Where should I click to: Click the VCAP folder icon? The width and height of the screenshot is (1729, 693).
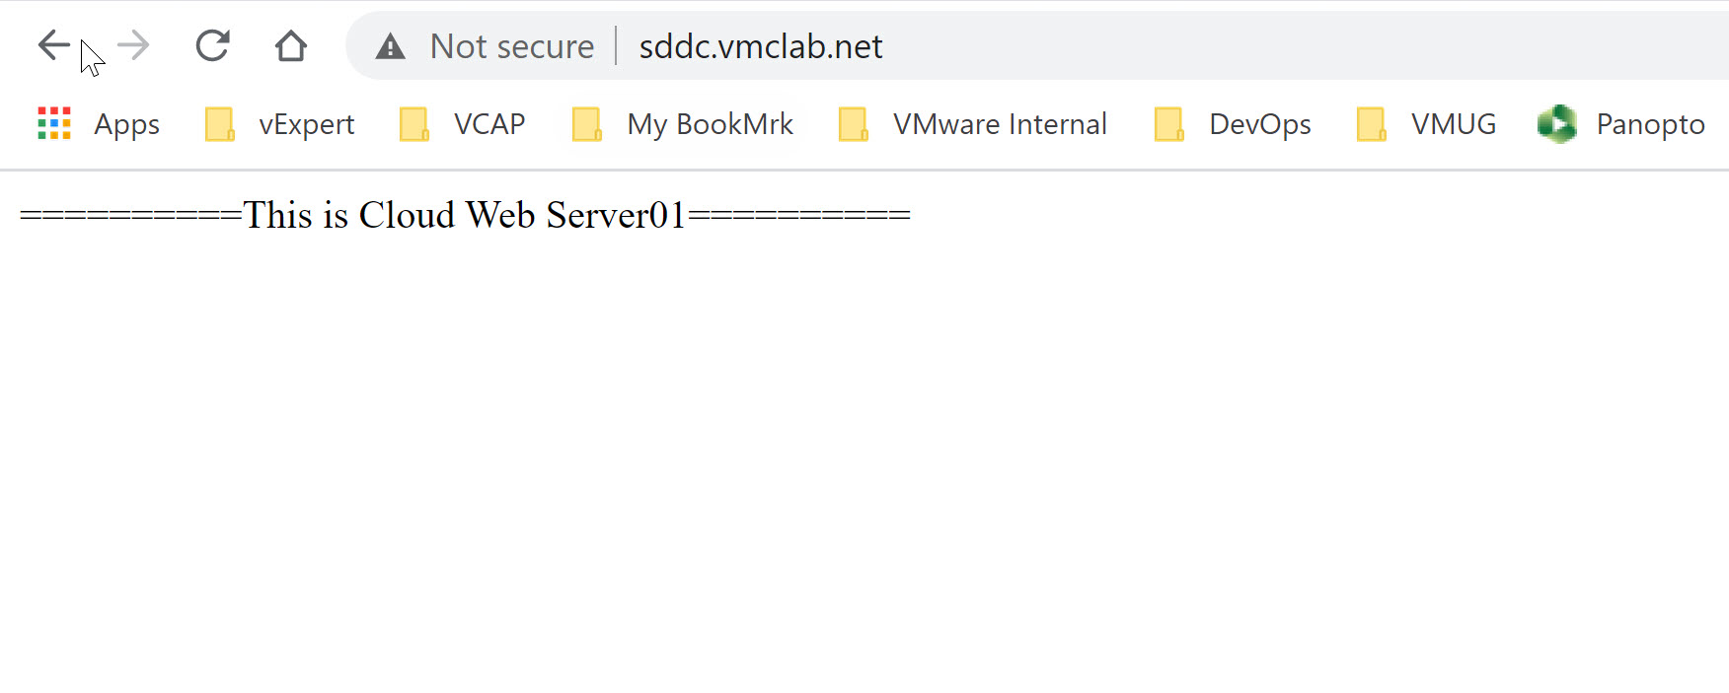pyautogui.click(x=414, y=124)
